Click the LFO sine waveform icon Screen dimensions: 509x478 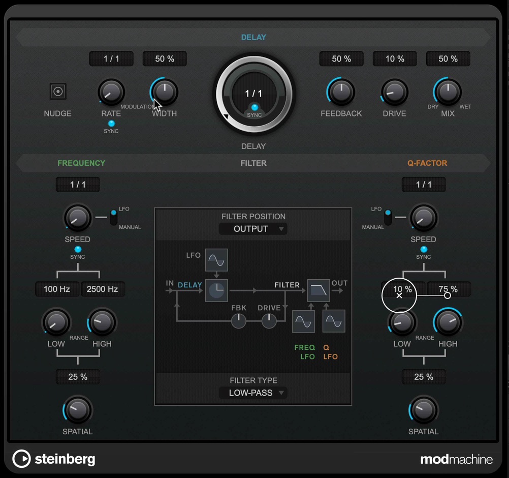click(216, 260)
